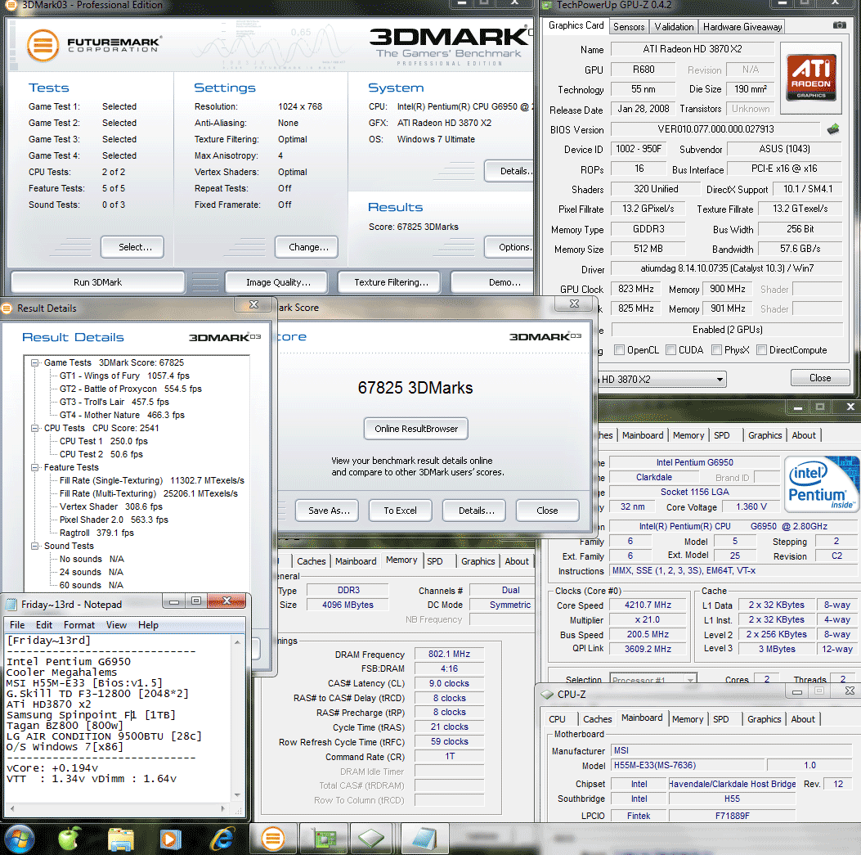The image size is (861, 855).
Task: Click the Close button in GPU-Z
Action: (820, 378)
